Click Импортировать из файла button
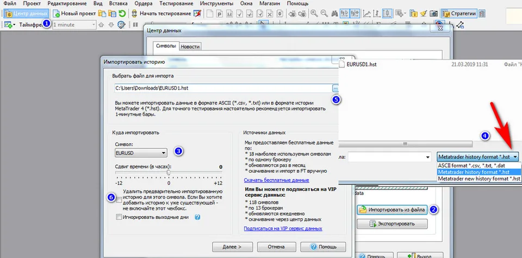Viewport: 522px width, 258px height. coord(392,210)
